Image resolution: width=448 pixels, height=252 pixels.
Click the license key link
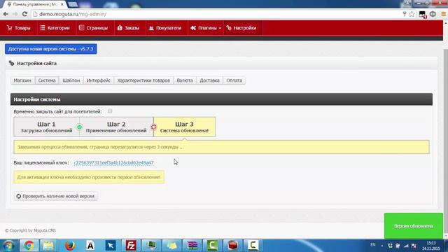click(113, 162)
